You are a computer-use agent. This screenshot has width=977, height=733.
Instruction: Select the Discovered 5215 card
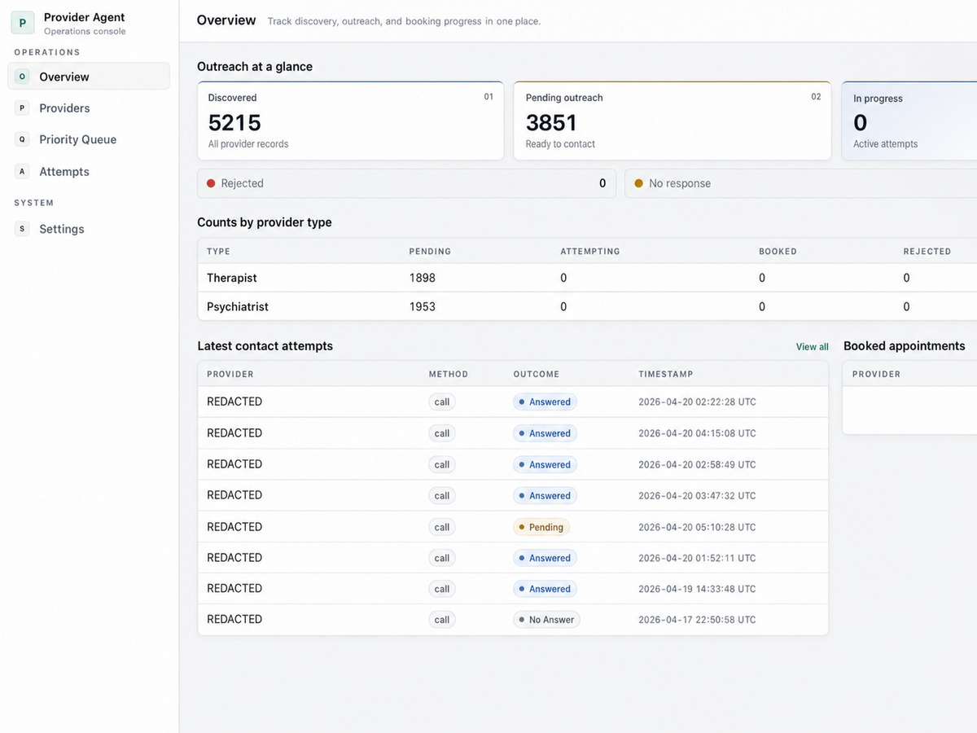pos(350,121)
